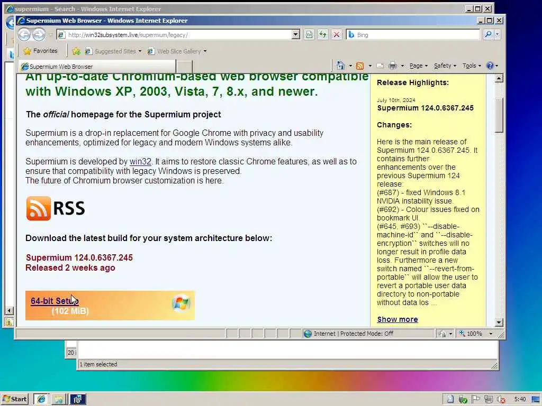542x406 pixels.
Task: Click 'Supermium 124.0.6367.245' heading in sidebar
Action: point(425,108)
